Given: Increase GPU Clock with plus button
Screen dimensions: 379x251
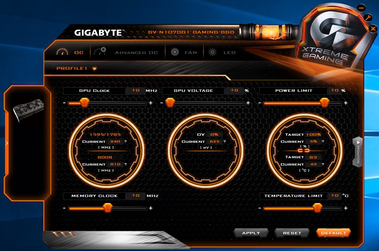Looking at the screenshot, I should point(151,103).
